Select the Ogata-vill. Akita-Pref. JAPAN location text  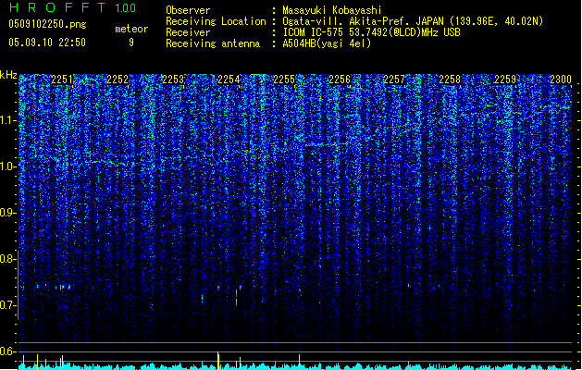(x=413, y=21)
